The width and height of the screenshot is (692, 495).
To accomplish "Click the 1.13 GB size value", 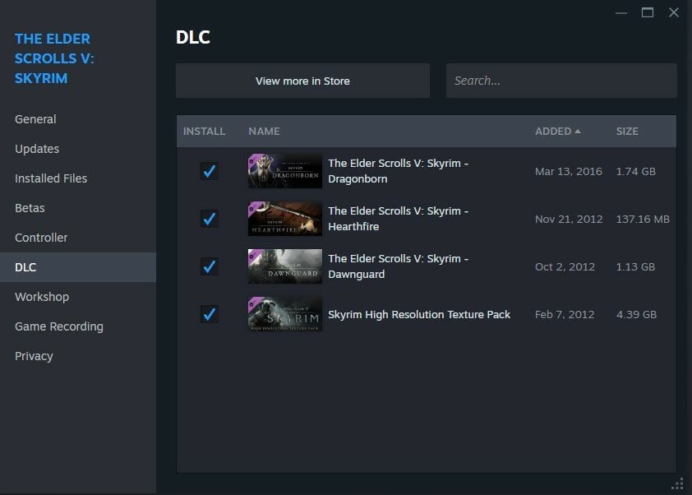I will click(x=635, y=266).
